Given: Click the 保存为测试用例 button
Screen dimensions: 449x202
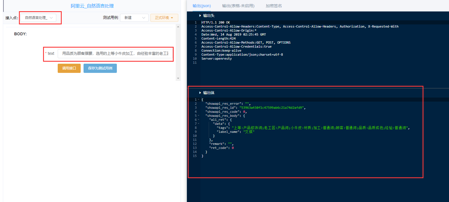Looking at the screenshot, I should coord(100,68).
